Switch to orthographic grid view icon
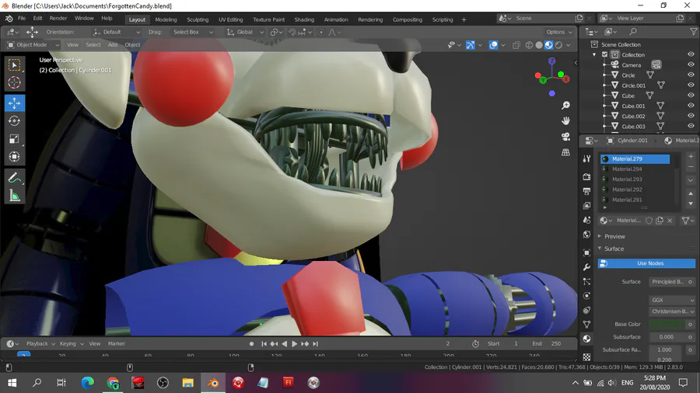This screenshot has width=700, height=393. [x=565, y=152]
